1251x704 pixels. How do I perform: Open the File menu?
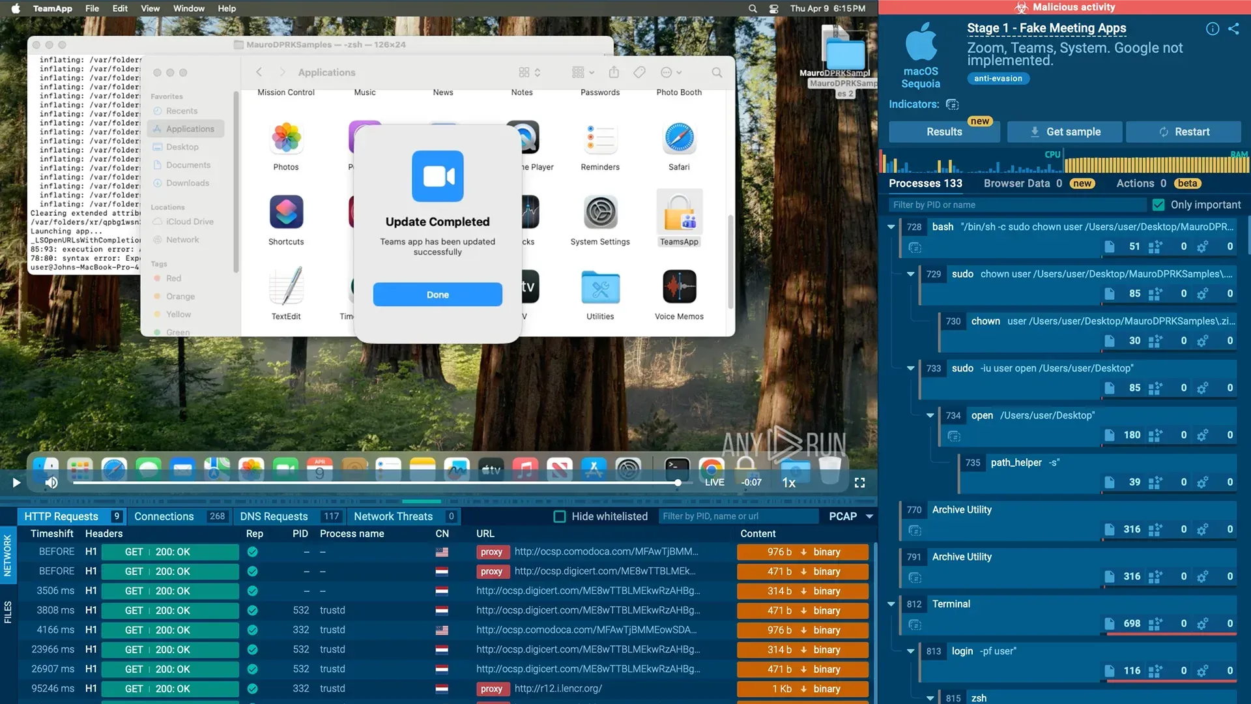coord(92,8)
